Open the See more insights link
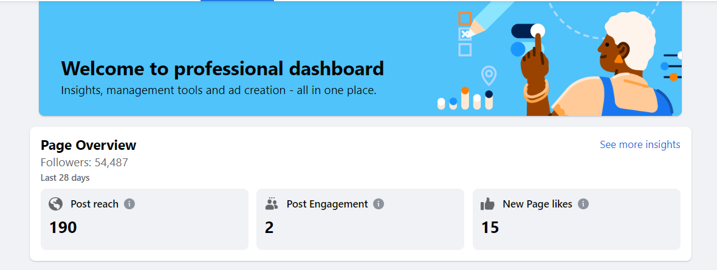Screen dimensions: 717x270 [x=640, y=144]
